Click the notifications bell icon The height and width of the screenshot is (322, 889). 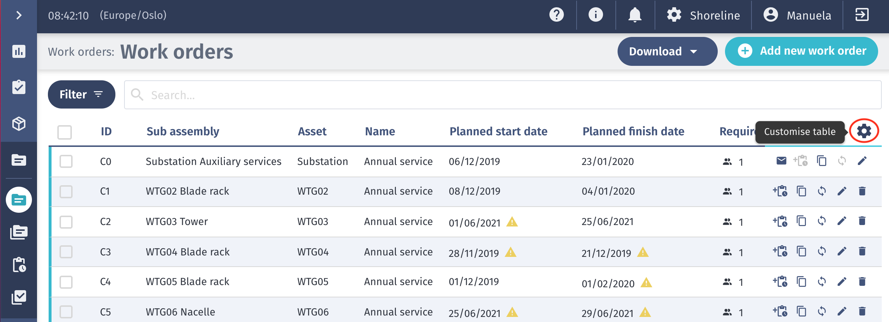(635, 15)
